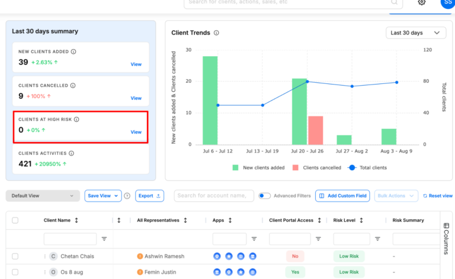Open the Last 30 days period dropdown
The width and height of the screenshot is (455, 279).
click(x=415, y=33)
